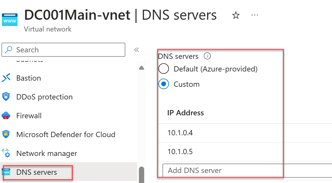Viewport: 332px width, 183px height.
Task: Favorite this page with the star icon
Action: point(236,15)
